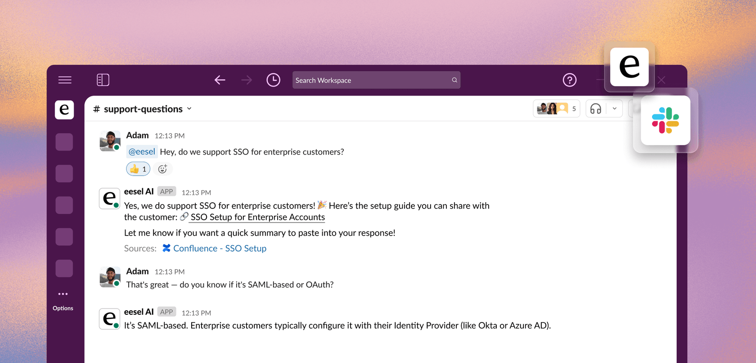This screenshot has height=363, width=756.
Task: Open history clock icon
Action: [x=273, y=80]
